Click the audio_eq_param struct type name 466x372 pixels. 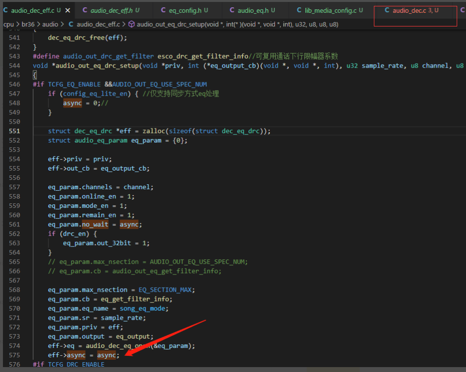click(x=101, y=140)
